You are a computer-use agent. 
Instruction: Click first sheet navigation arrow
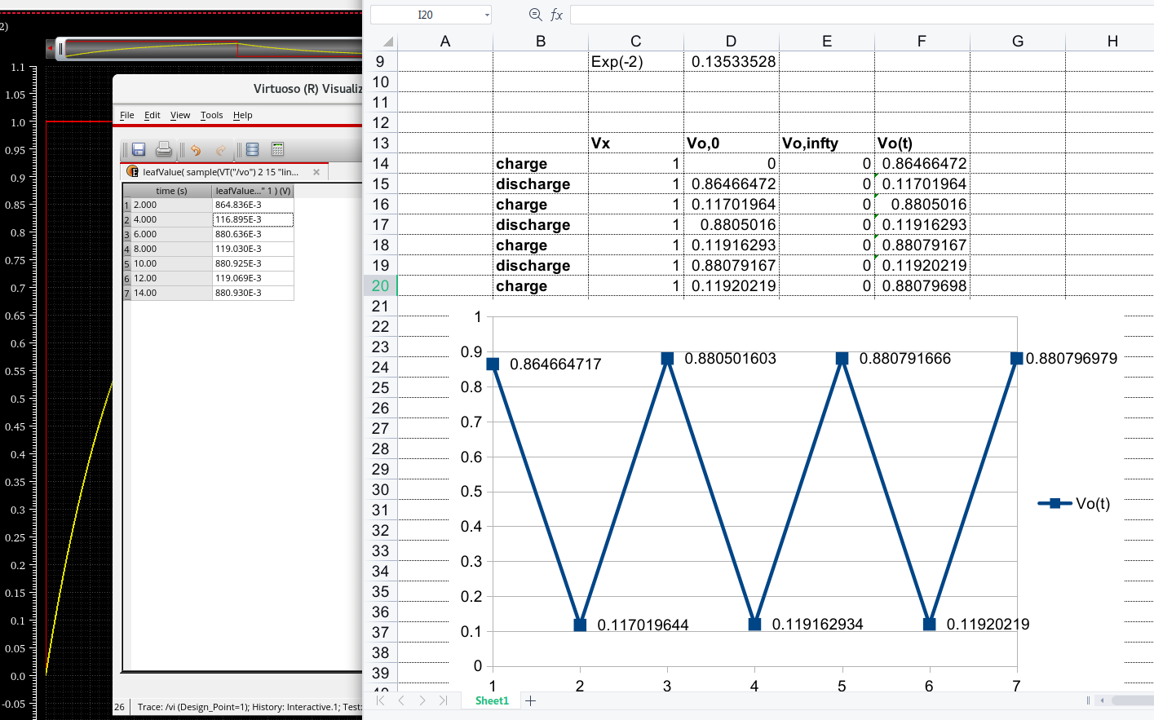tap(380, 700)
